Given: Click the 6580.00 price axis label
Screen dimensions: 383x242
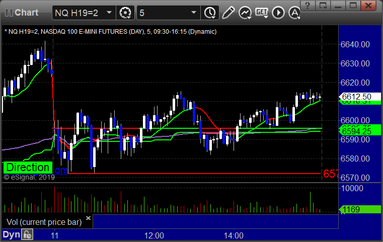Looking at the screenshot, I should click(355, 158).
